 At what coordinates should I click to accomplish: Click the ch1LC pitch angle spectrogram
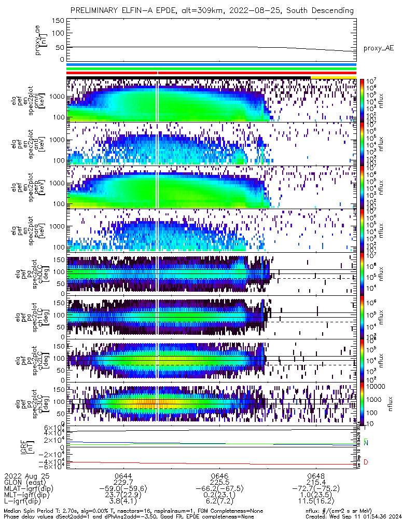click(212, 318)
